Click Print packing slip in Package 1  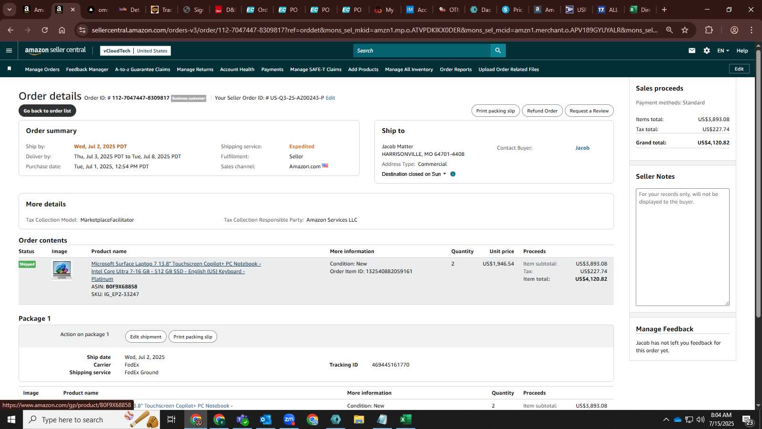(x=193, y=337)
